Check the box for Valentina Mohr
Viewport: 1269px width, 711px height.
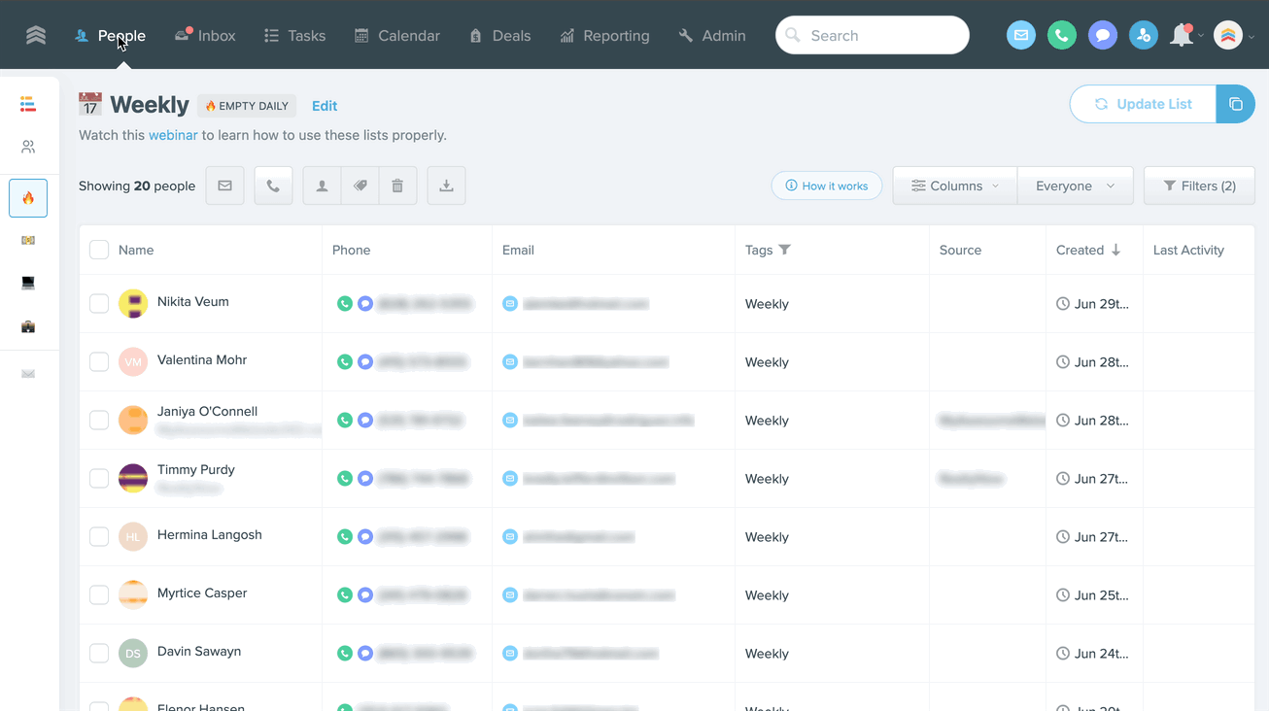click(99, 362)
